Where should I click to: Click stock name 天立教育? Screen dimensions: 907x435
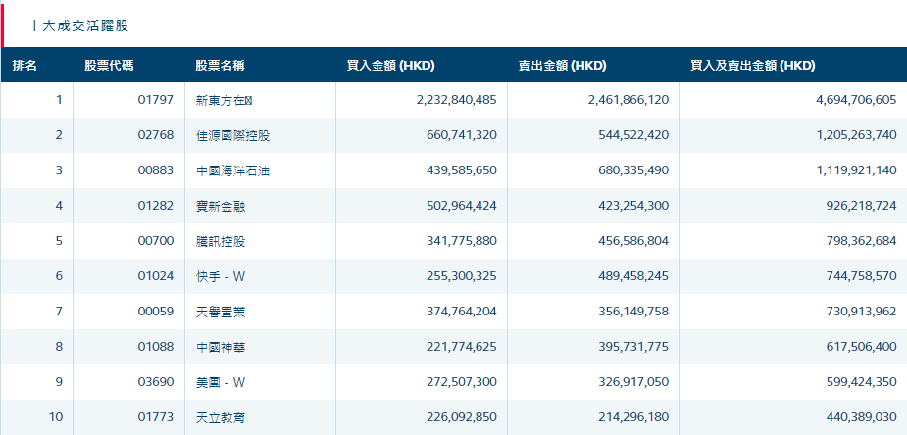[221, 417]
